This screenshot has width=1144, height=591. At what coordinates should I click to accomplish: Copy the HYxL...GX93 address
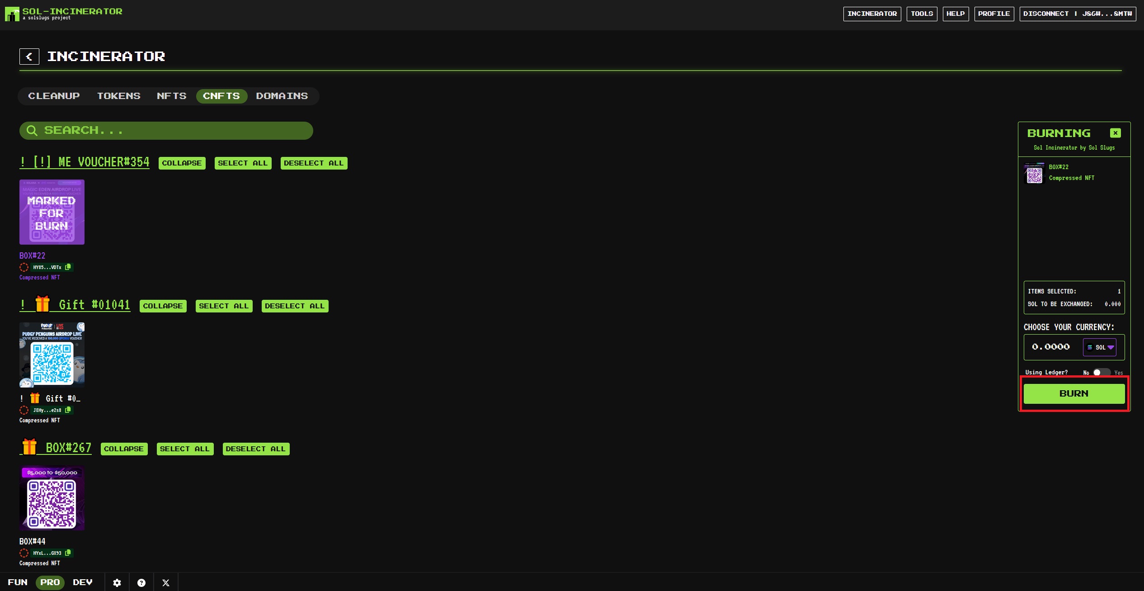coord(68,553)
